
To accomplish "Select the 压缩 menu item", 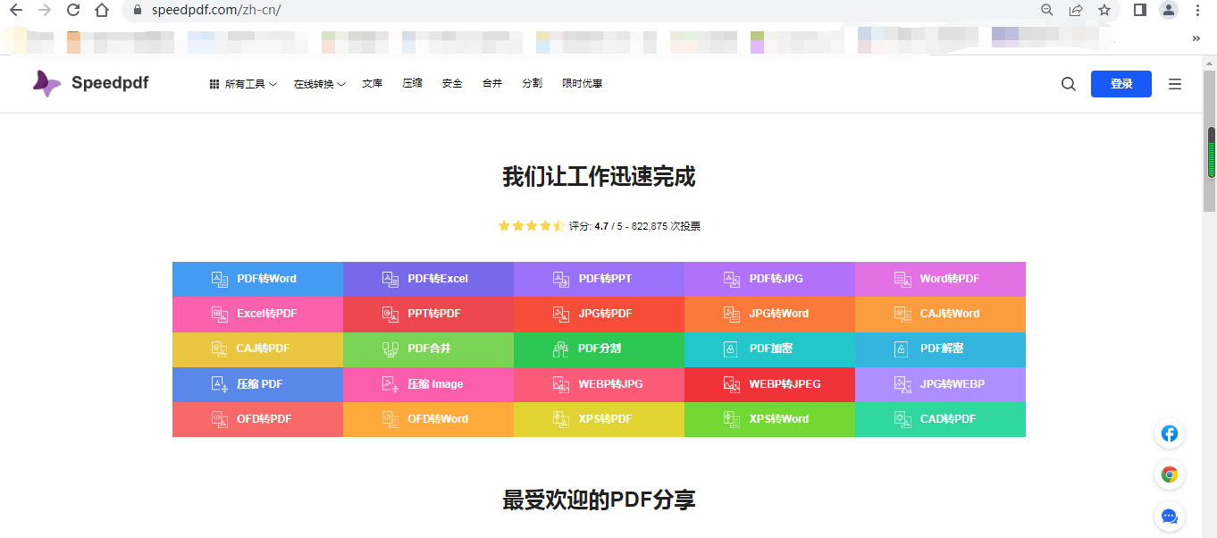I will pos(412,83).
